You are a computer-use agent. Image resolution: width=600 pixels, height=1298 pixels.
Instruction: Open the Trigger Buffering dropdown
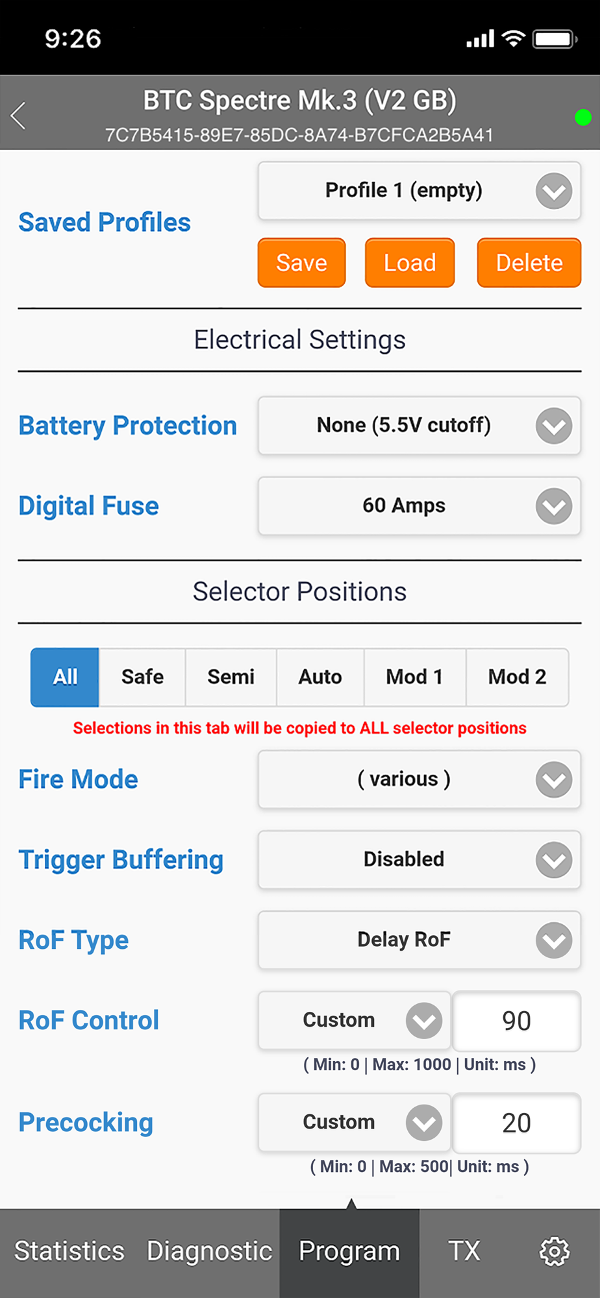click(419, 860)
